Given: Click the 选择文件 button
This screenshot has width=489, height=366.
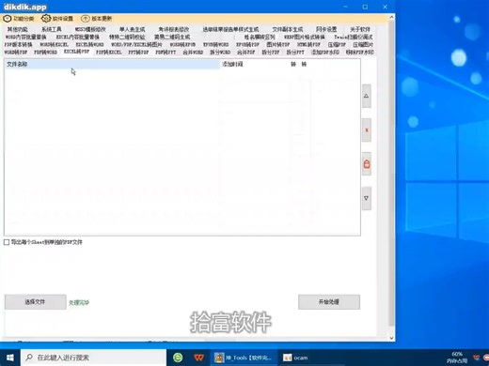Looking at the screenshot, I should (35, 302).
